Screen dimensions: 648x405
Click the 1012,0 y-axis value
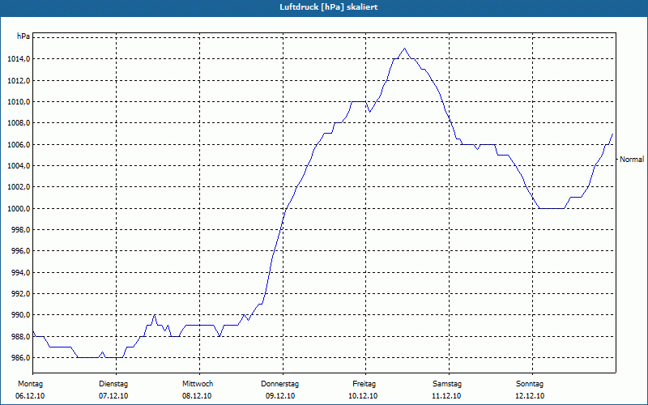pyautogui.click(x=19, y=80)
